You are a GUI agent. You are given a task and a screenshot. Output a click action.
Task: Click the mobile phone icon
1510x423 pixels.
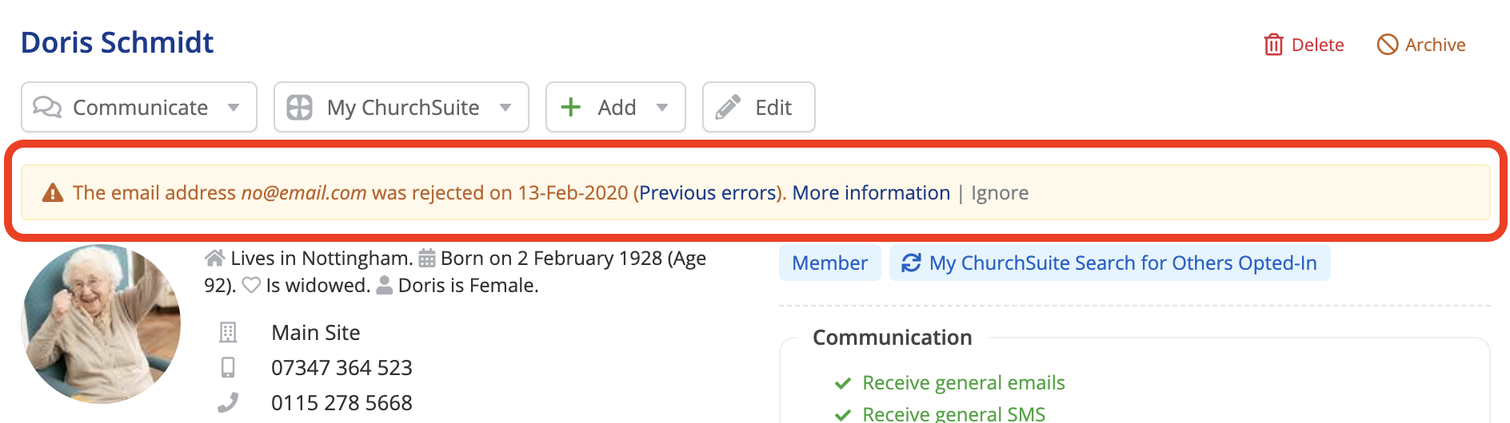[x=228, y=367]
